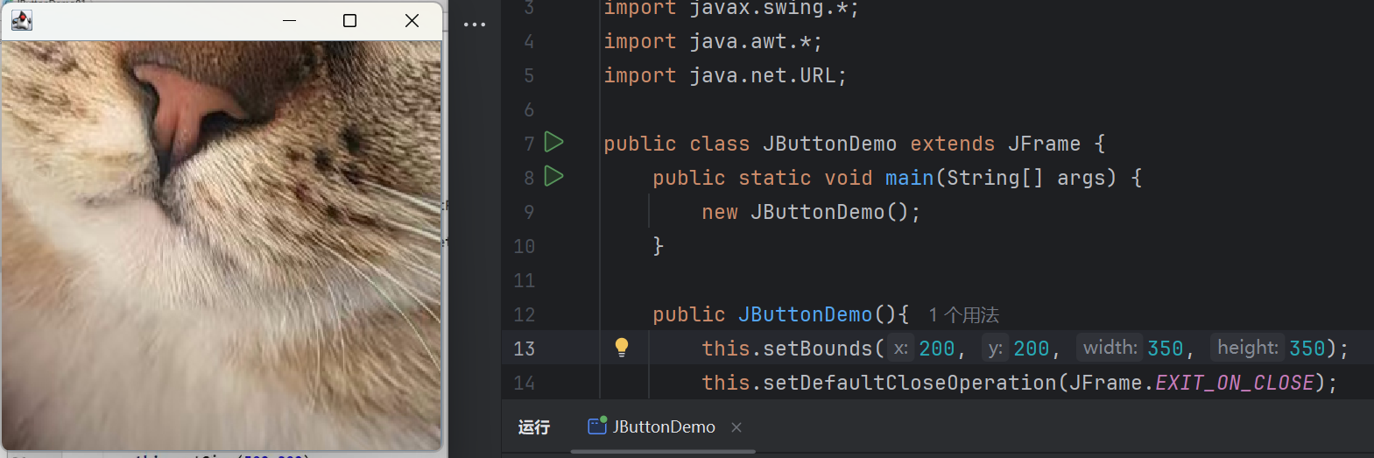
Task: Maximize the Java Swing window
Action: [x=350, y=20]
